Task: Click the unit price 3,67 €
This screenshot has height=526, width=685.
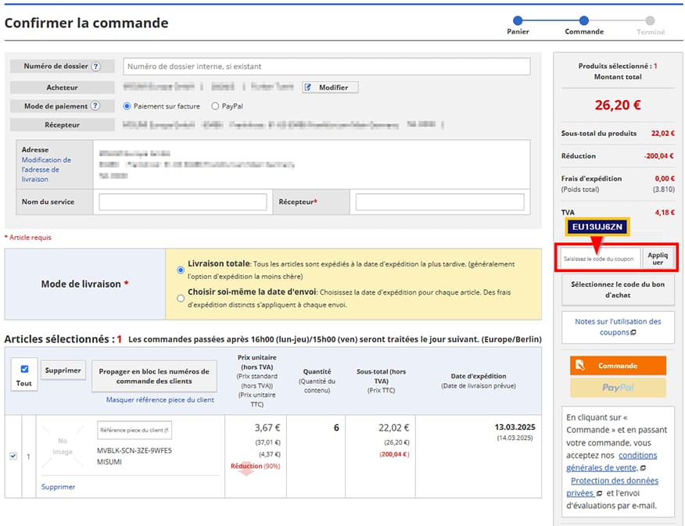Action: pyautogui.click(x=267, y=428)
